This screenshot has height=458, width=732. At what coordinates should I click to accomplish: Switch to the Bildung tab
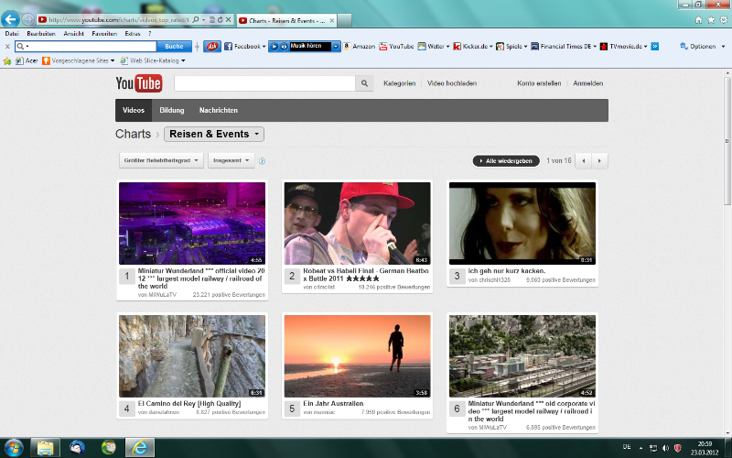point(172,111)
